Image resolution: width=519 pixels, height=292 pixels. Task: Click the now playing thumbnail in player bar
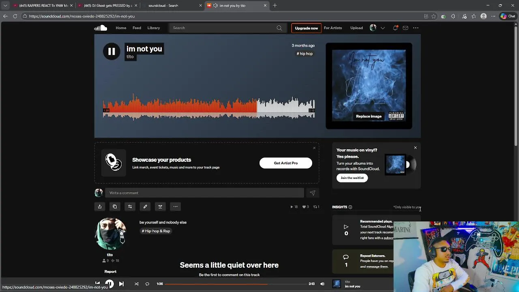click(x=337, y=284)
